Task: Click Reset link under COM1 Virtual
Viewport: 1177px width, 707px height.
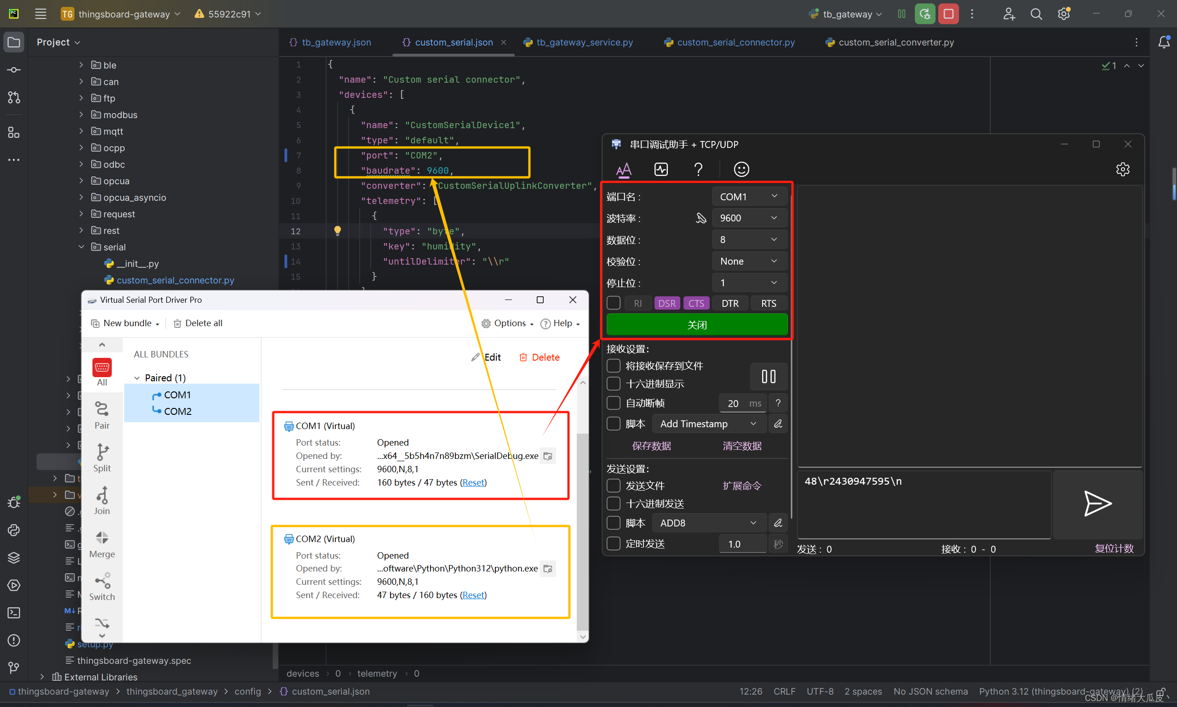Action: (473, 482)
